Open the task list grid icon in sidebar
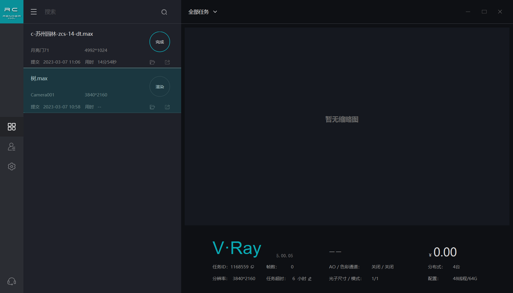The image size is (513, 293). coord(12,127)
